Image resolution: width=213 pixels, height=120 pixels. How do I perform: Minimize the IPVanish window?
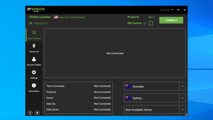(172, 10)
